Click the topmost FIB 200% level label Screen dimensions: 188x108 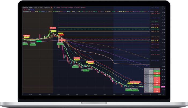pyautogui.click(x=156, y=8)
